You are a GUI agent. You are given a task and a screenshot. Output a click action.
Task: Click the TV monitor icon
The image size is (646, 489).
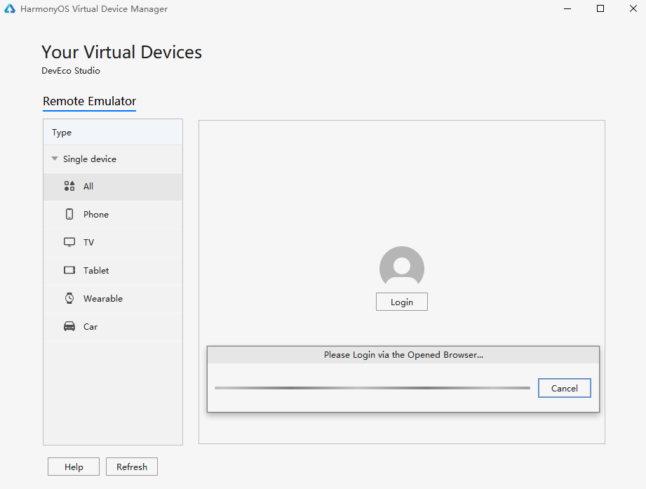tap(69, 242)
